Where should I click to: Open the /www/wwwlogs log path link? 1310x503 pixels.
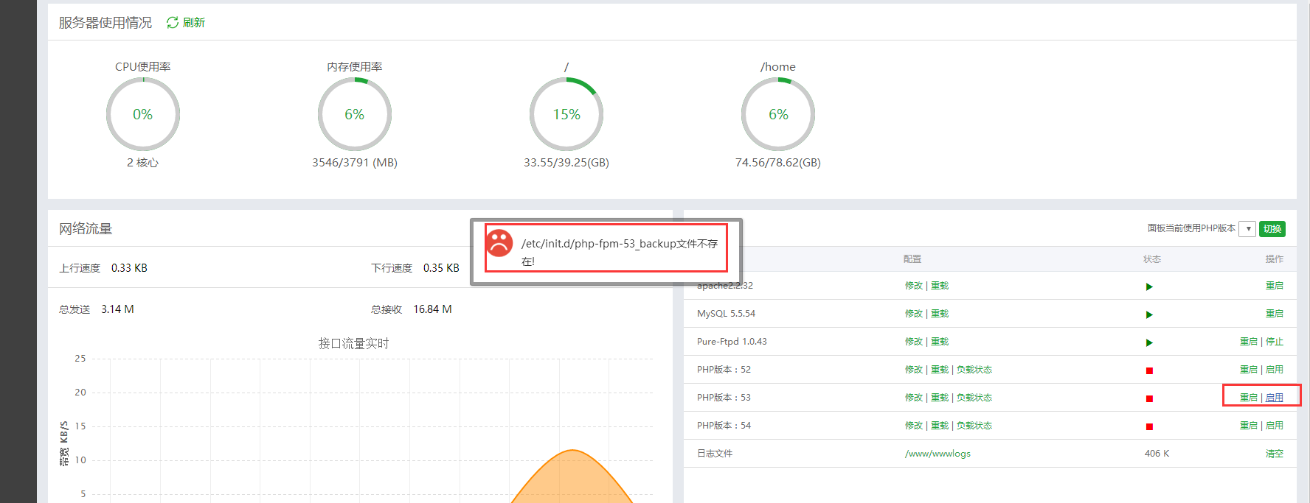pyautogui.click(x=938, y=454)
